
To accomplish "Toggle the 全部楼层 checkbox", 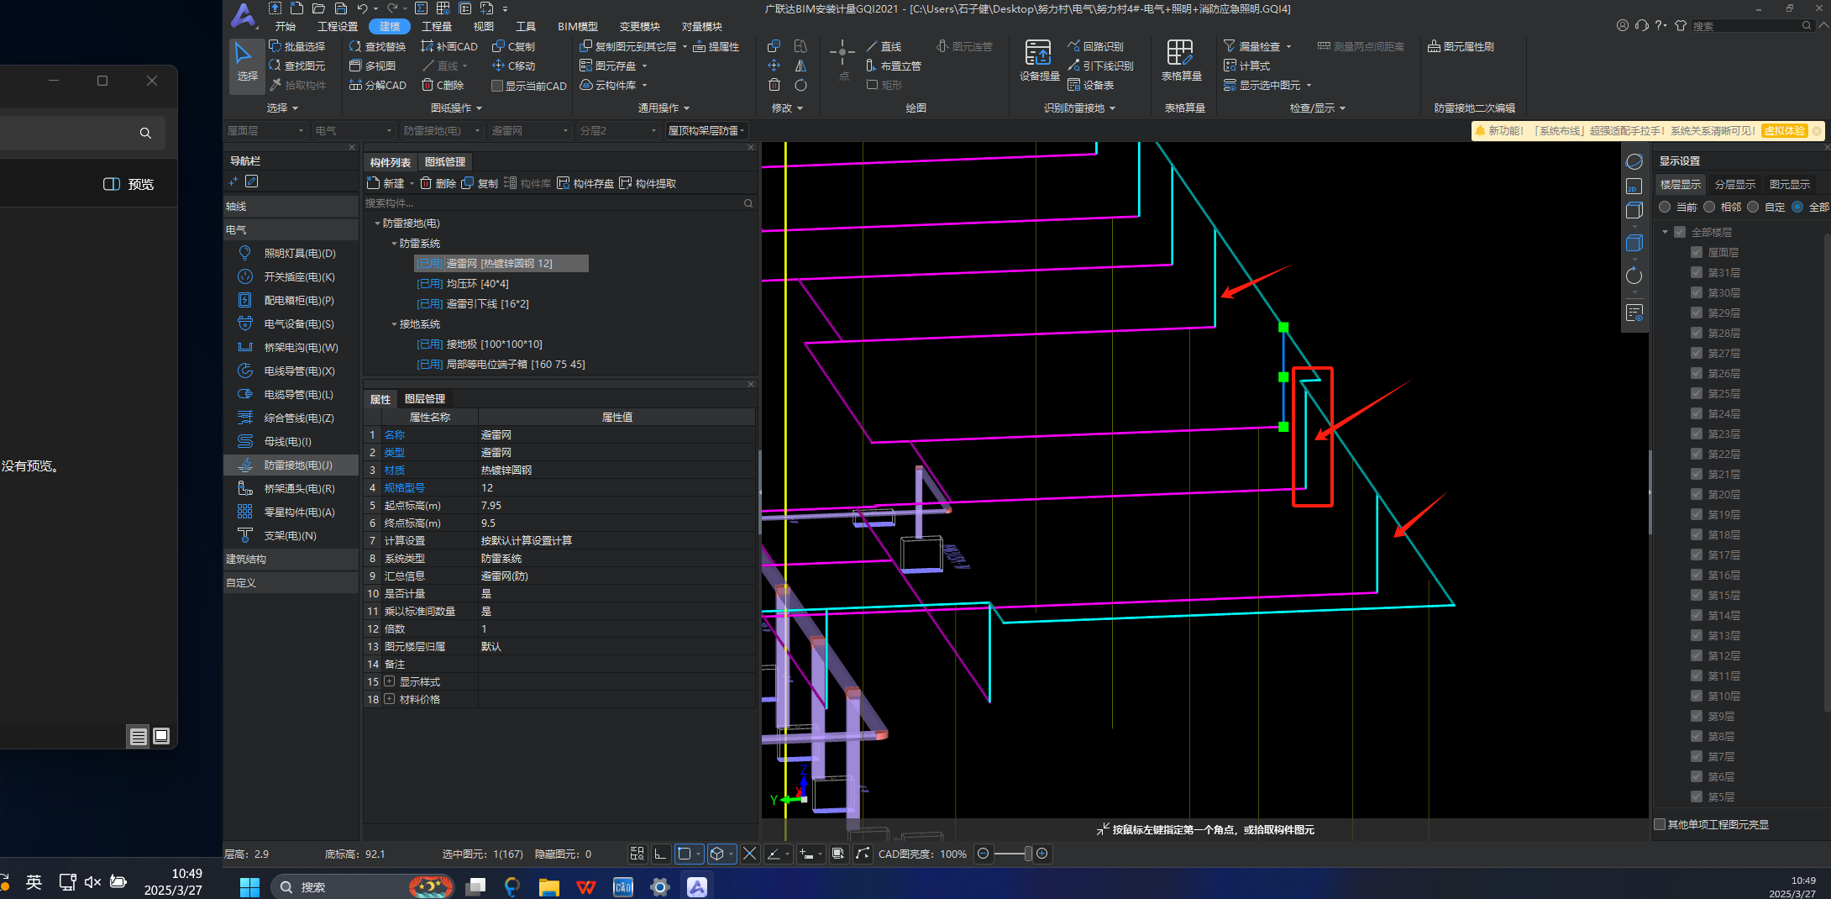I will pos(1680,232).
